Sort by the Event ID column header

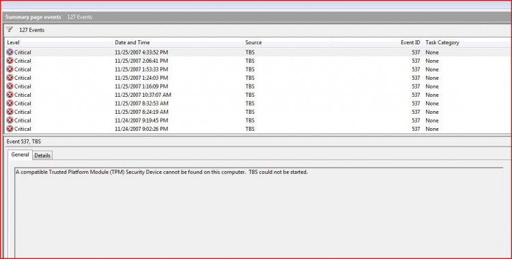tap(378, 42)
